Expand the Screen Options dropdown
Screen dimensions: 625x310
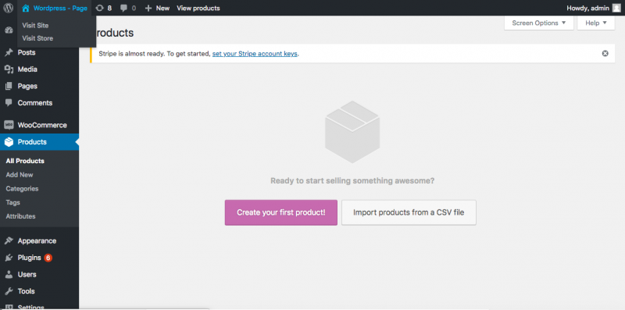[x=539, y=23]
